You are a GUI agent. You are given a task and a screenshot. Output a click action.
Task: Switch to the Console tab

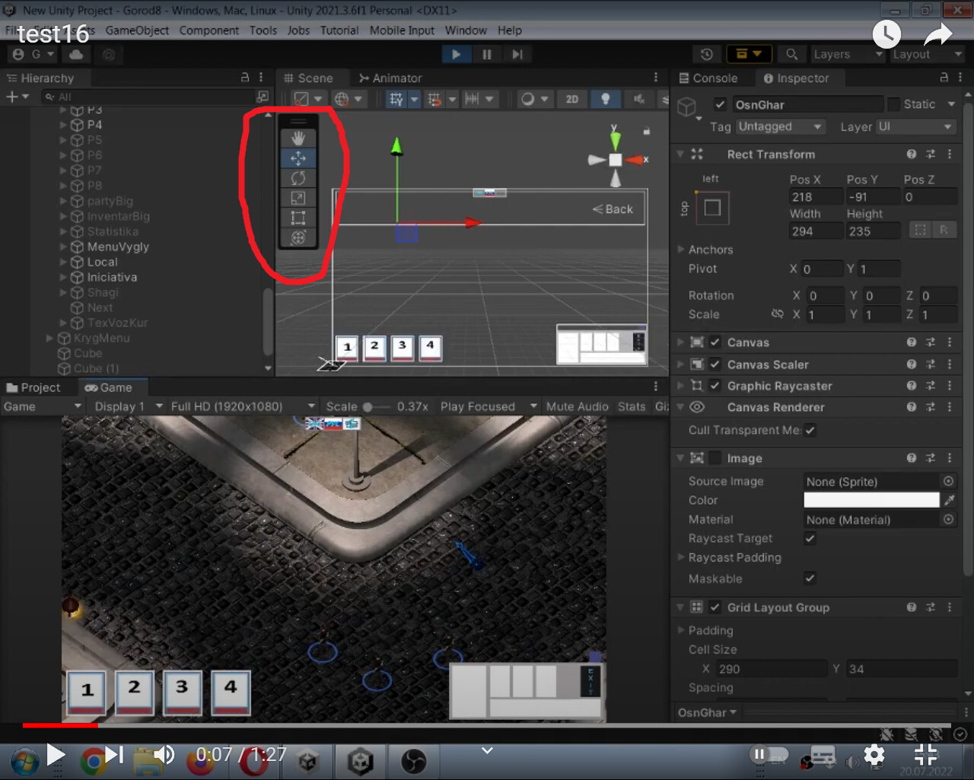click(708, 78)
